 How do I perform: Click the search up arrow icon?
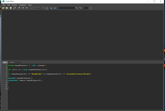[x=81, y=8]
